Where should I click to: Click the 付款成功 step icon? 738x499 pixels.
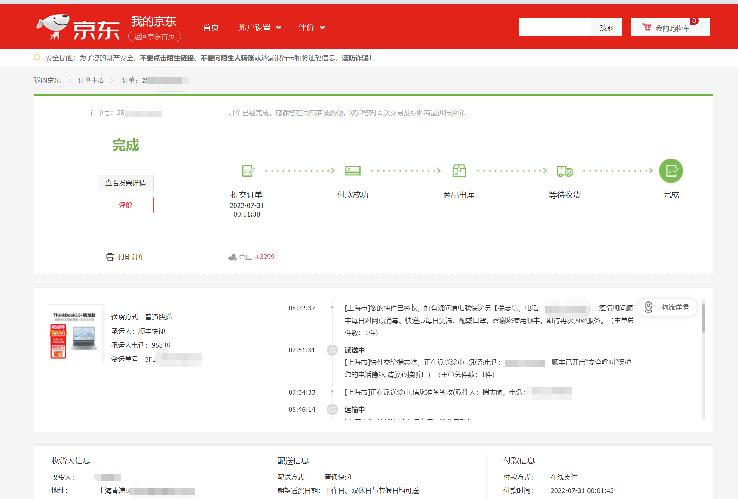tap(353, 171)
